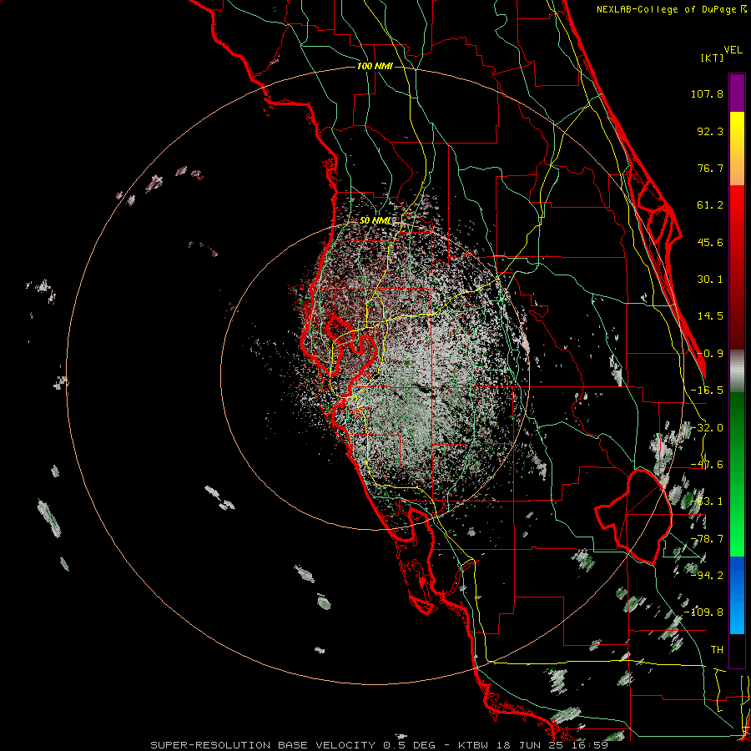Click the blue segment of color bar

pyautogui.click(x=737, y=595)
